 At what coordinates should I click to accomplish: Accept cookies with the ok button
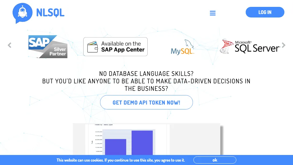tap(215, 160)
